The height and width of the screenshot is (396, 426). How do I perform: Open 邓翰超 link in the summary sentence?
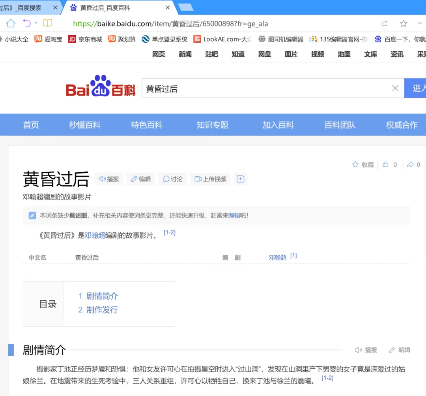(x=95, y=236)
